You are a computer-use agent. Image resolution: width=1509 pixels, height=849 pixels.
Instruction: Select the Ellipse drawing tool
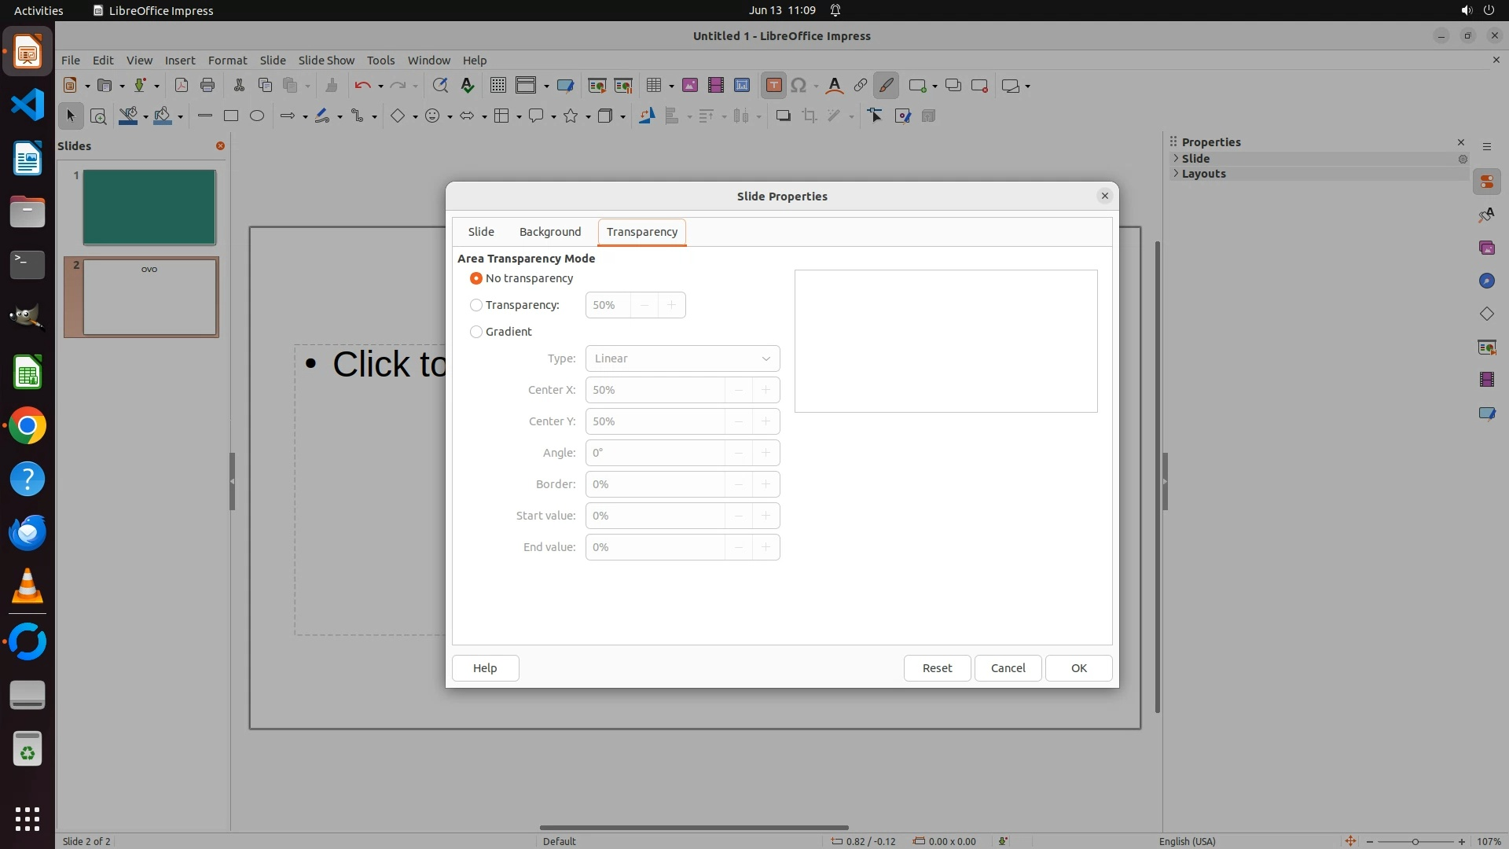(x=257, y=116)
